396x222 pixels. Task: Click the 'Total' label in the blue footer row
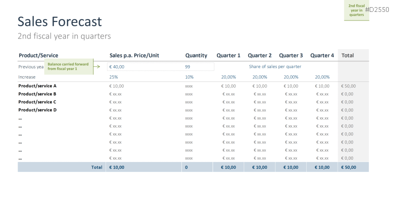pos(96,167)
